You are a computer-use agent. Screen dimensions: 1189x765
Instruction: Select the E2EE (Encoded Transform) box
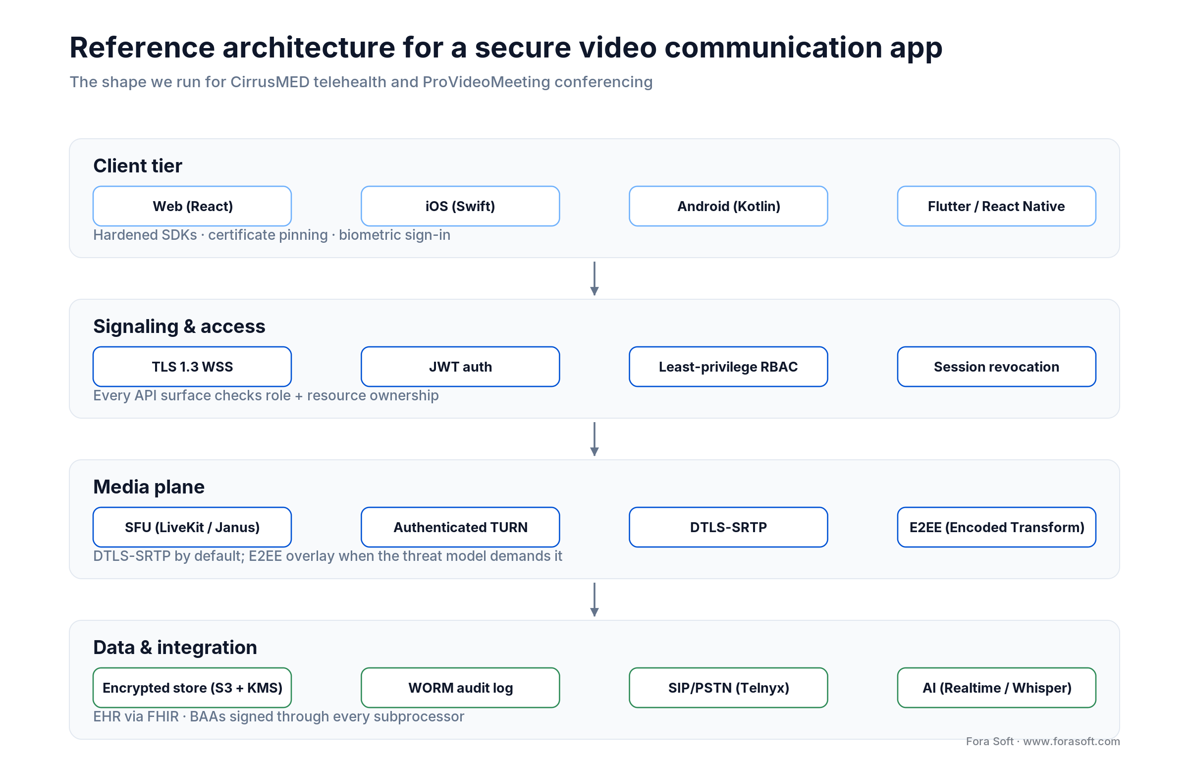(x=997, y=527)
